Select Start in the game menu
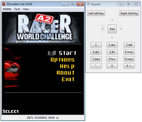142x122 pixels. [68, 53]
